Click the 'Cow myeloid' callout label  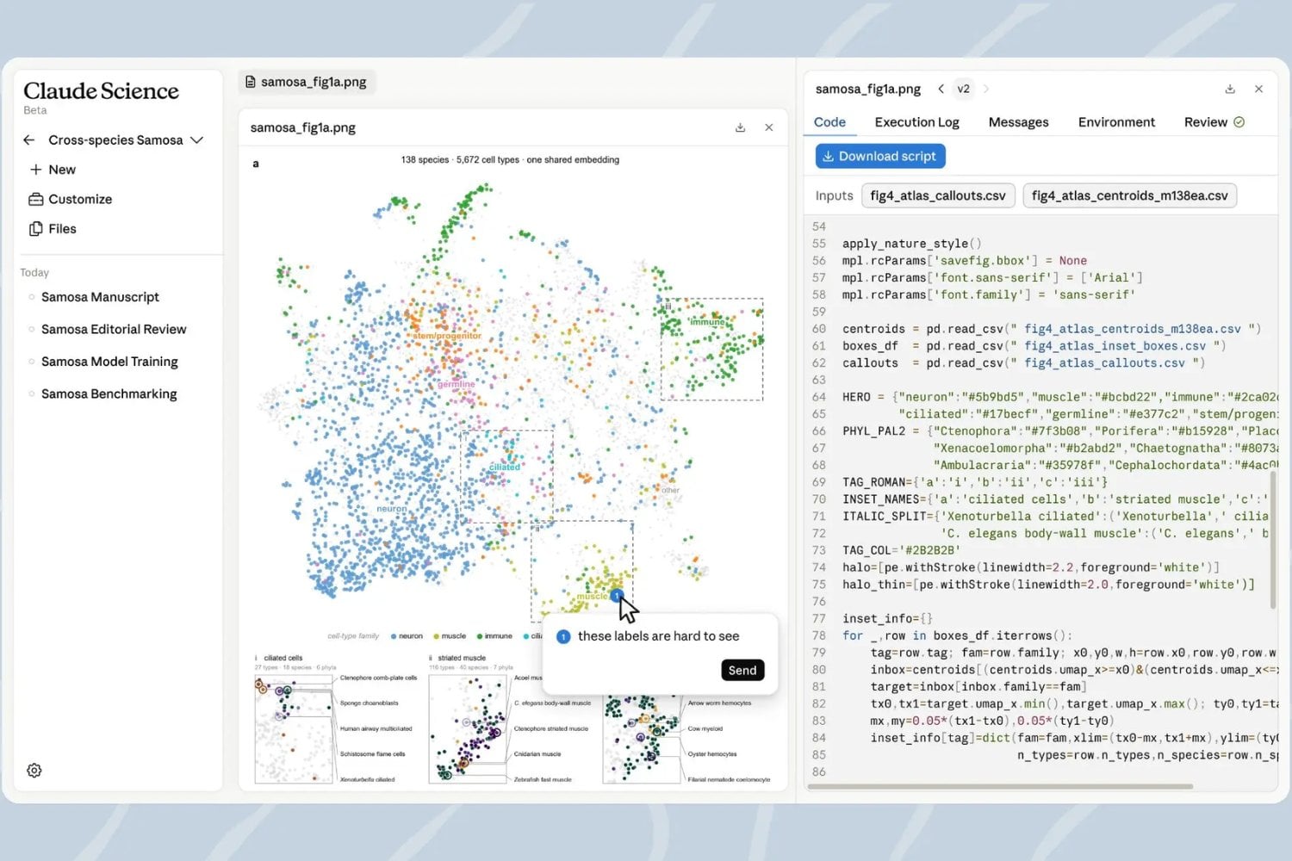click(705, 728)
